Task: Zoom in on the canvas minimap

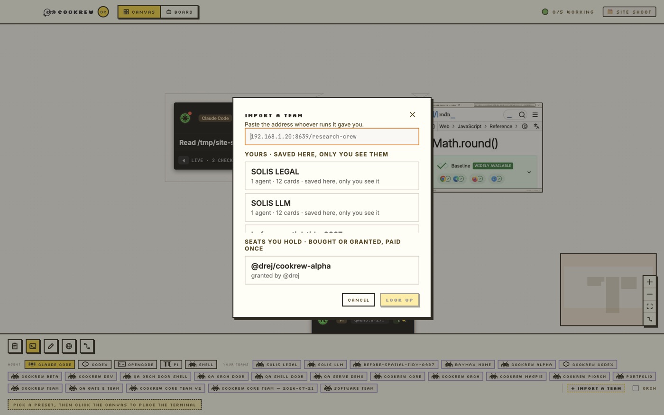Action: tap(649, 282)
